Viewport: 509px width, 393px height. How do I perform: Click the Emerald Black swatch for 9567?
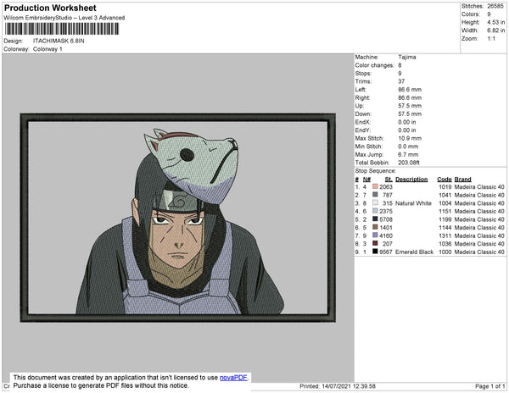point(375,252)
